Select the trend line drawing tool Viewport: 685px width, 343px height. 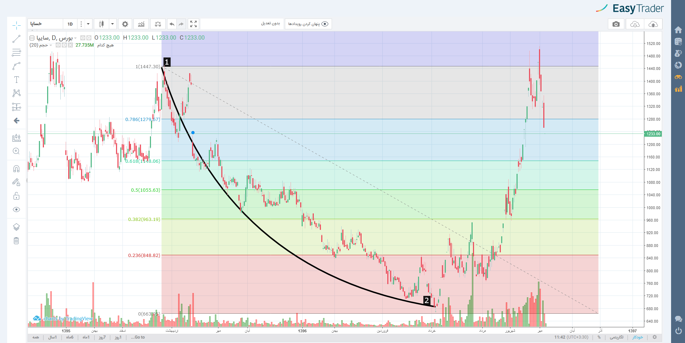16,39
